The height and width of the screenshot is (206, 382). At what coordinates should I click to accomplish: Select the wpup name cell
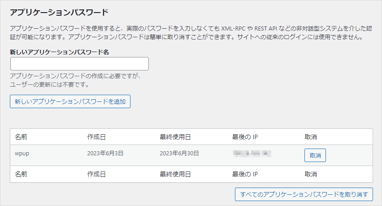coord(22,153)
